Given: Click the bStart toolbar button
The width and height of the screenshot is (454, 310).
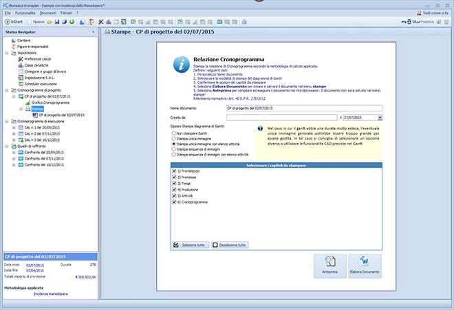Looking at the screenshot, I should tap(15, 22).
